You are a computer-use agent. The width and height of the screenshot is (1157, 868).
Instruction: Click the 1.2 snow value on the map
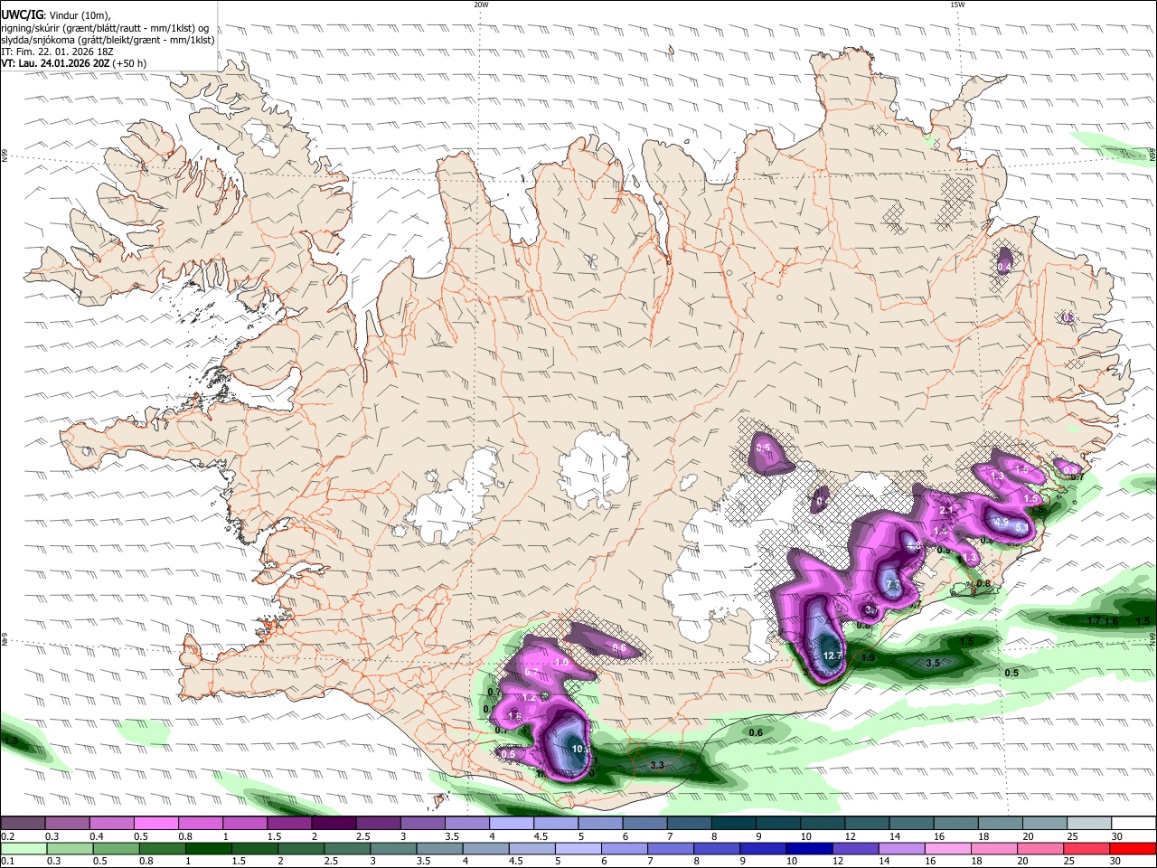[x=529, y=698]
